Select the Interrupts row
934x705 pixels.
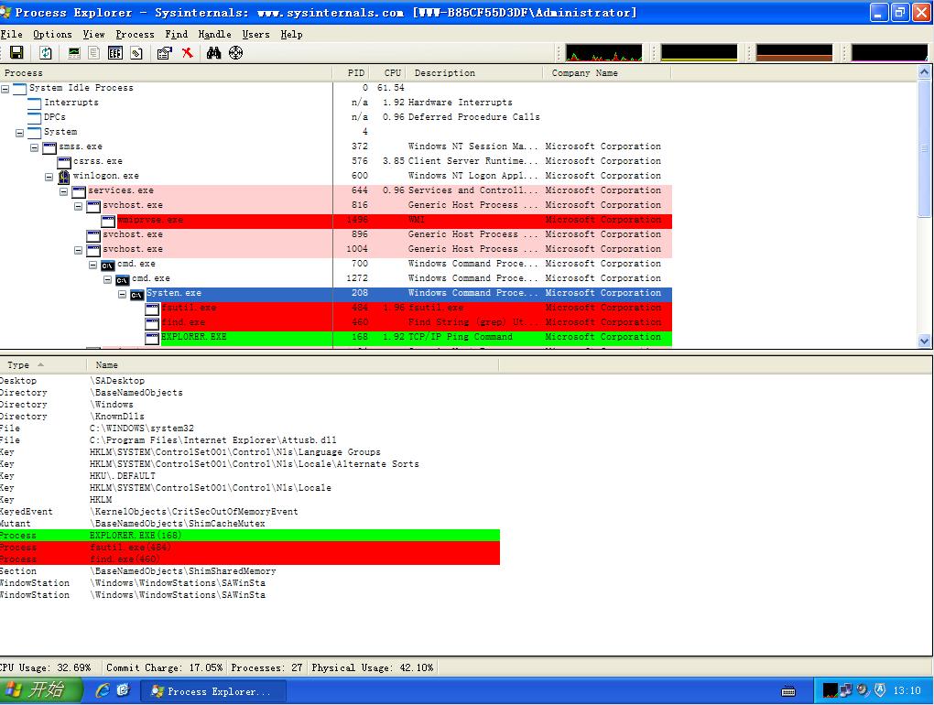[336, 103]
